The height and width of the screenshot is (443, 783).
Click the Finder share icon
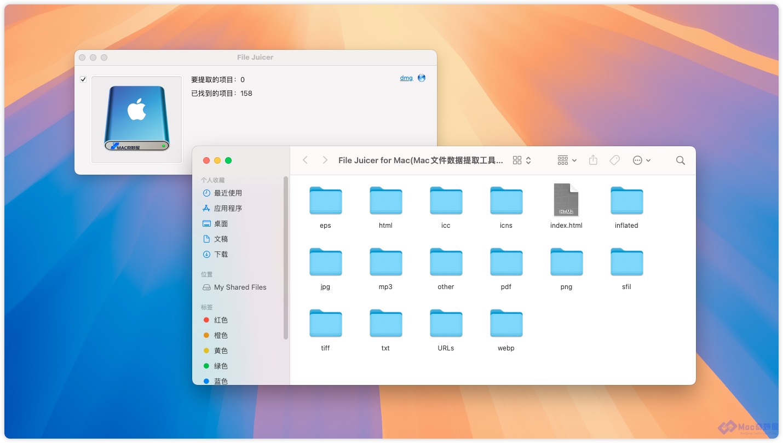coord(593,160)
